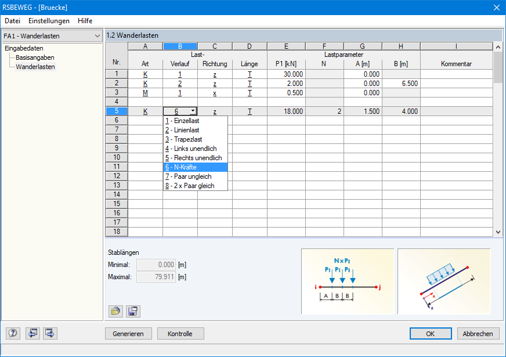This screenshot has width=506, height=357.
Task: Click Art cell M in row 3
Action: (145, 93)
